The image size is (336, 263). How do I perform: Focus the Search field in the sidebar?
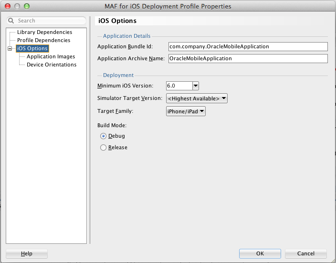(x=46, y=21)
